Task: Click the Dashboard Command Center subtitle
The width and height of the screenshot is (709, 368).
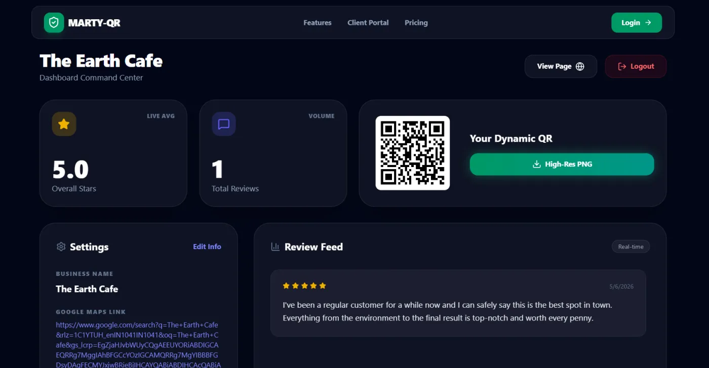Action: coord(91,78)
